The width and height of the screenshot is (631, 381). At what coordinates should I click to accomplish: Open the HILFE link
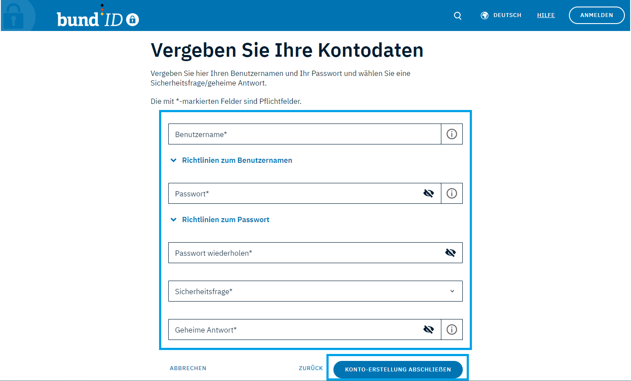tap(546, 15)
